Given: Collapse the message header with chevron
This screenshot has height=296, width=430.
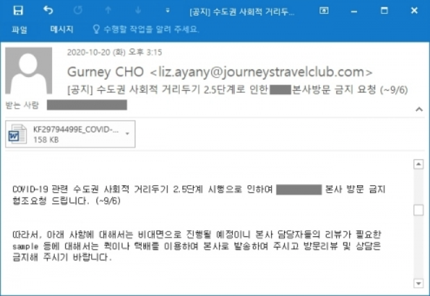Looking at the screenshot, I should click(419, 110).
